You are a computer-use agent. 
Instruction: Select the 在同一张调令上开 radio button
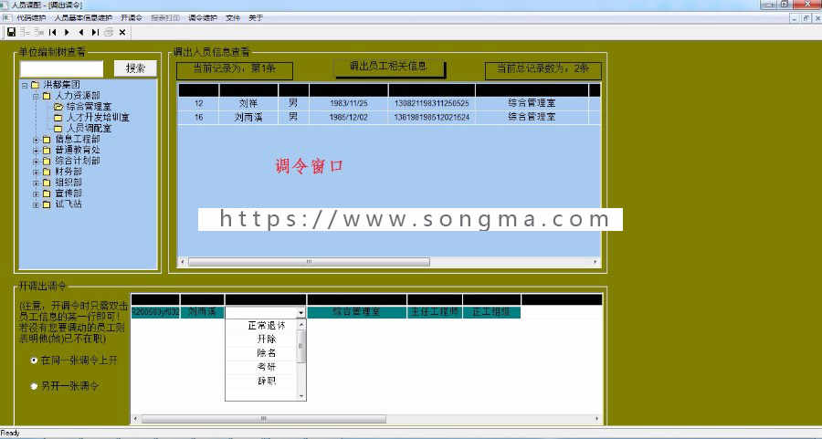pos(34,361)
